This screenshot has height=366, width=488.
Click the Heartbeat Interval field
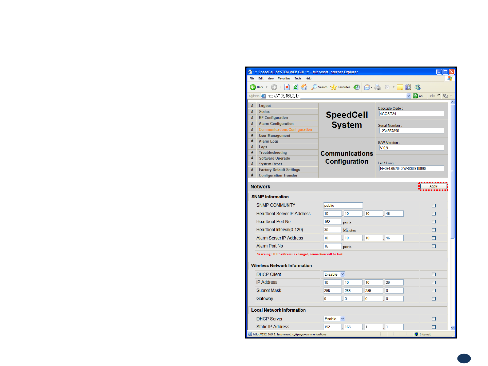(332, 230)
